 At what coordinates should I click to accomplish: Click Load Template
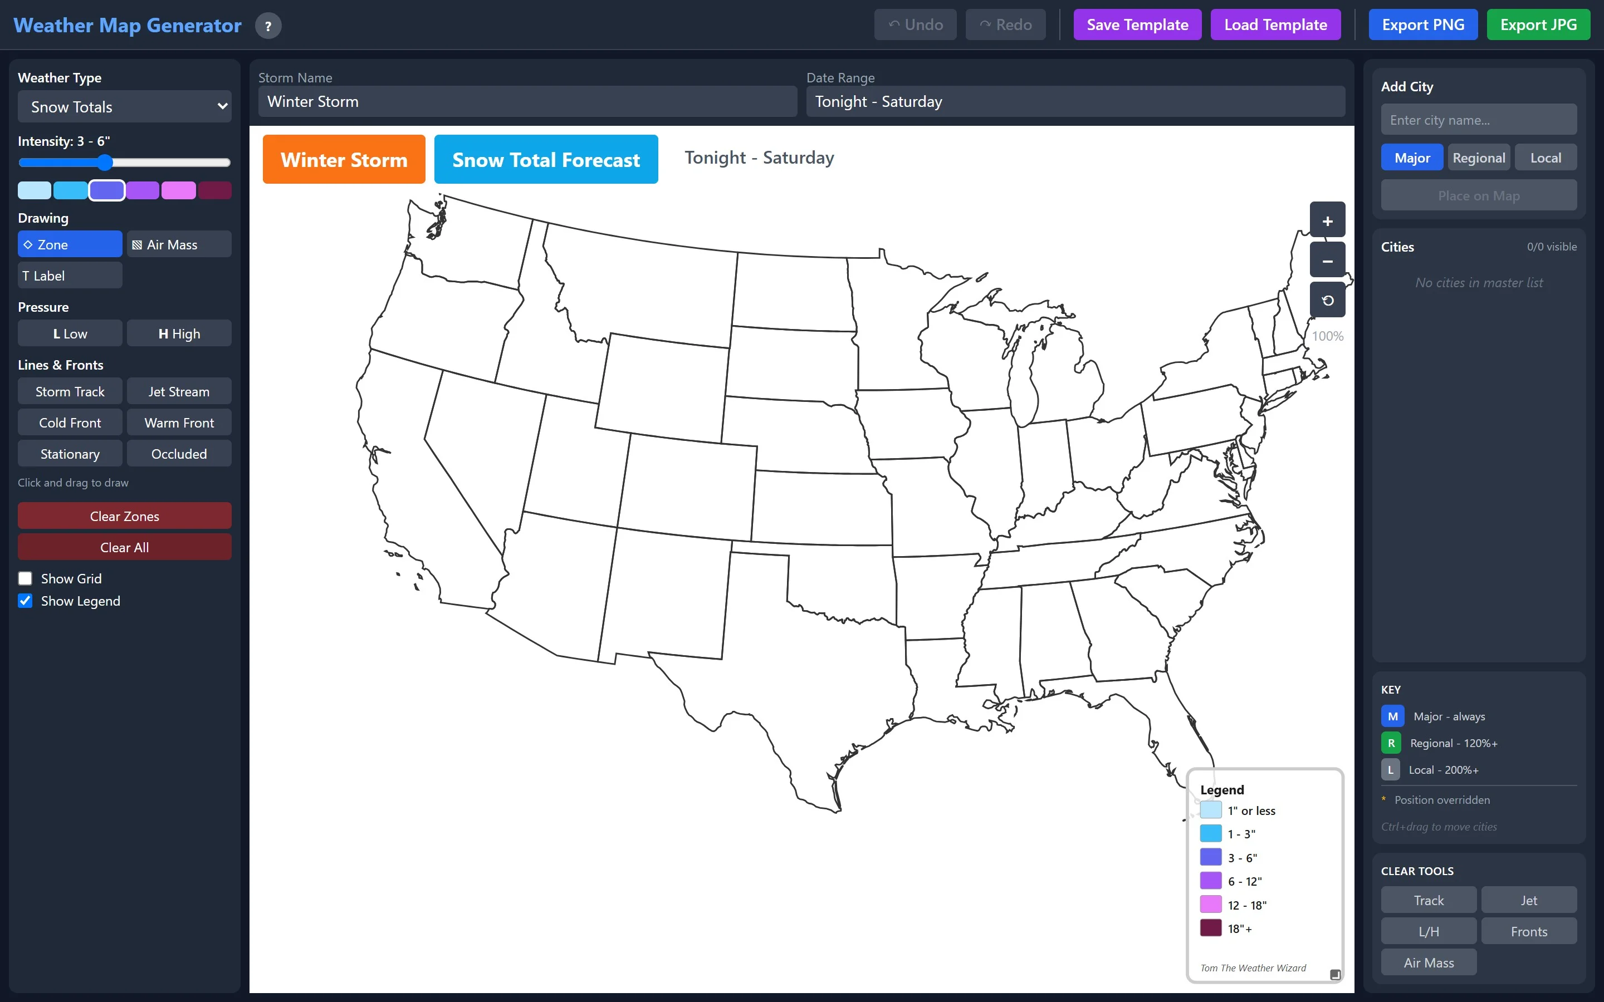1275,24
